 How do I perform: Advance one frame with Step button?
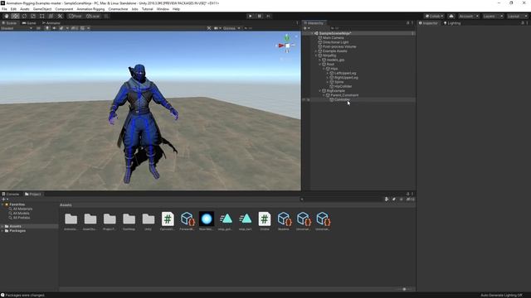tap(268, 17)
